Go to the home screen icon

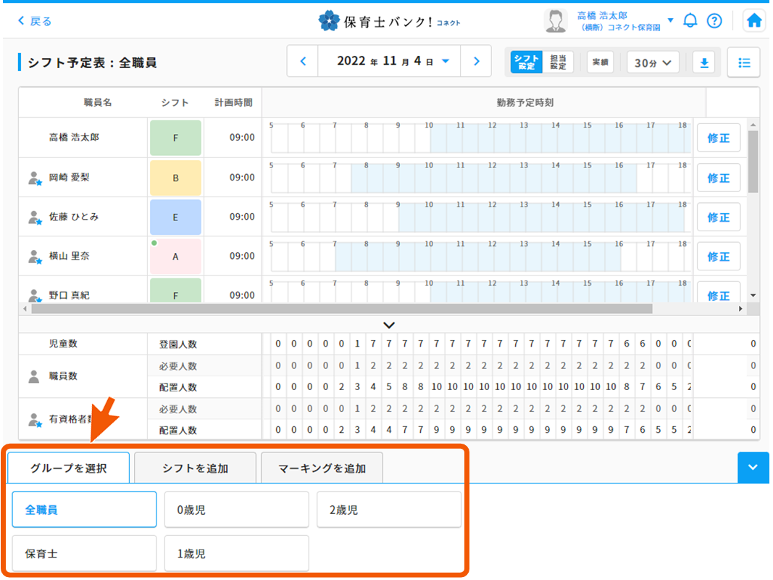tap(753, 20)
